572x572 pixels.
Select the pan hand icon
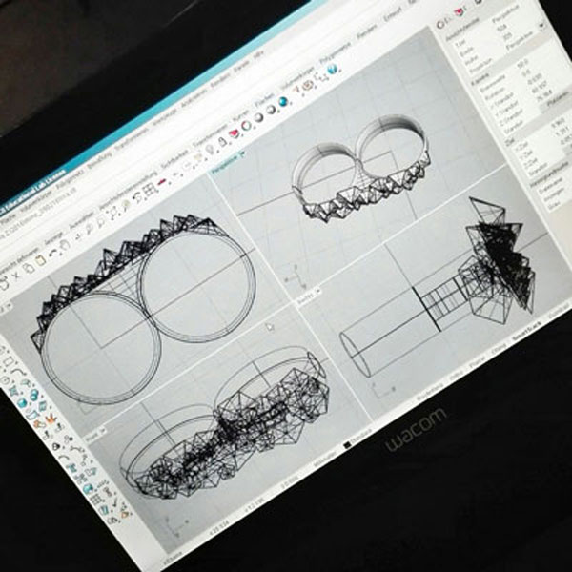click(65, 245)
